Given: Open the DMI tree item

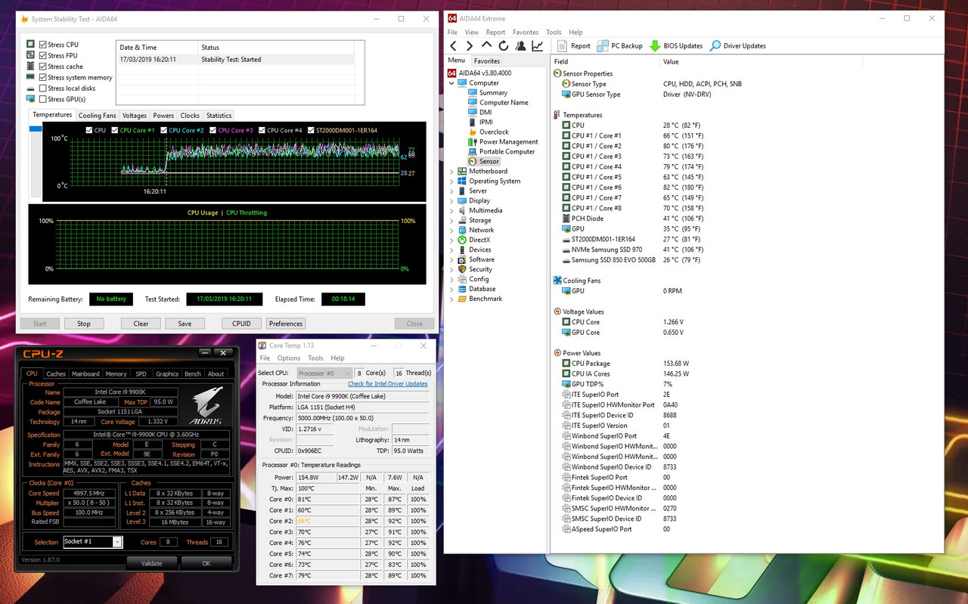Looking at the screenshot, I should 485,113.
